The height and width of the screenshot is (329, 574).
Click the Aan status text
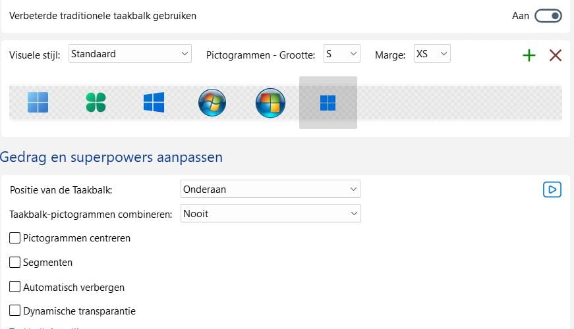pyautogui.click(x=521, y=16)
